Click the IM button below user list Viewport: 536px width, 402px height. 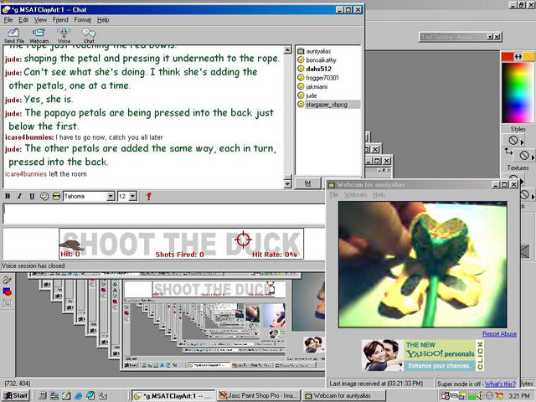pos(307,183)
